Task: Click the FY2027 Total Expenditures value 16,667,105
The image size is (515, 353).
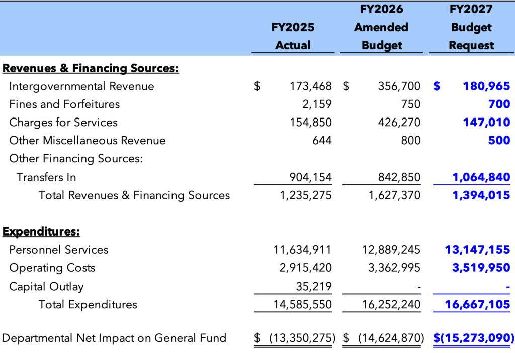Action: (477, 304)
